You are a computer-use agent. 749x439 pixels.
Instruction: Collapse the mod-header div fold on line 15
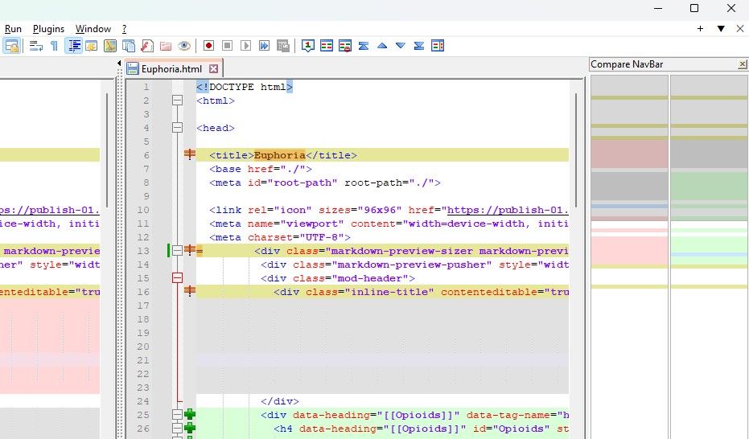coord(178,278)
